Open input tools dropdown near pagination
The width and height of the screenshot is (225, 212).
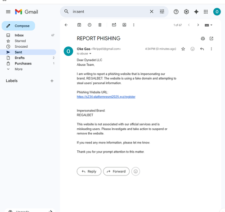click(208, 25)
